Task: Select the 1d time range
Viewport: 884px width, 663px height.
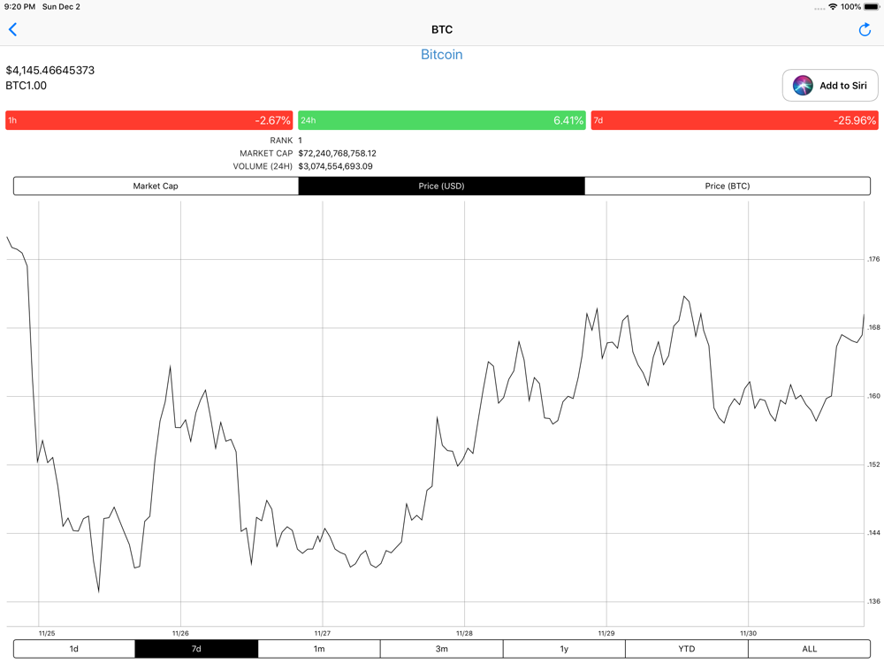Action: point(74,649)
